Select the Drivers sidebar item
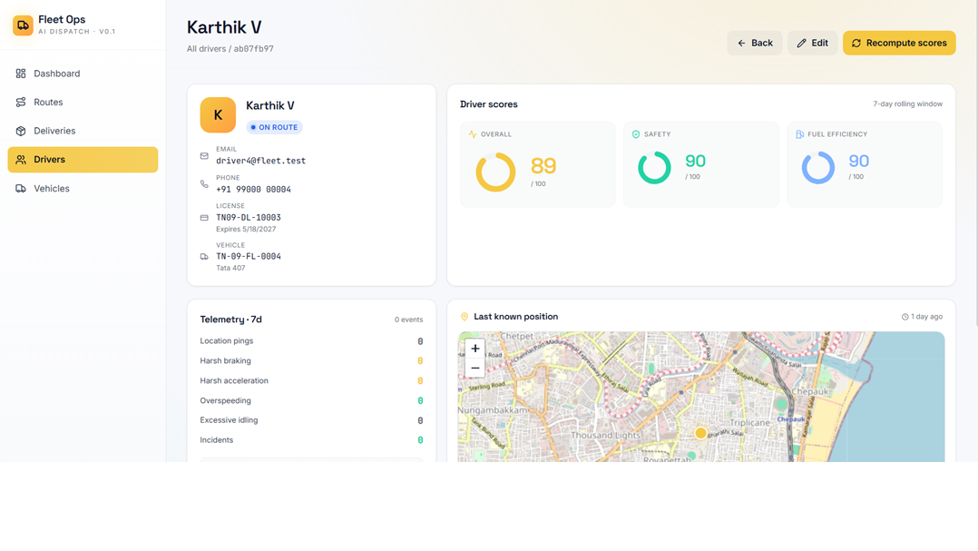 tap(83, 160)
